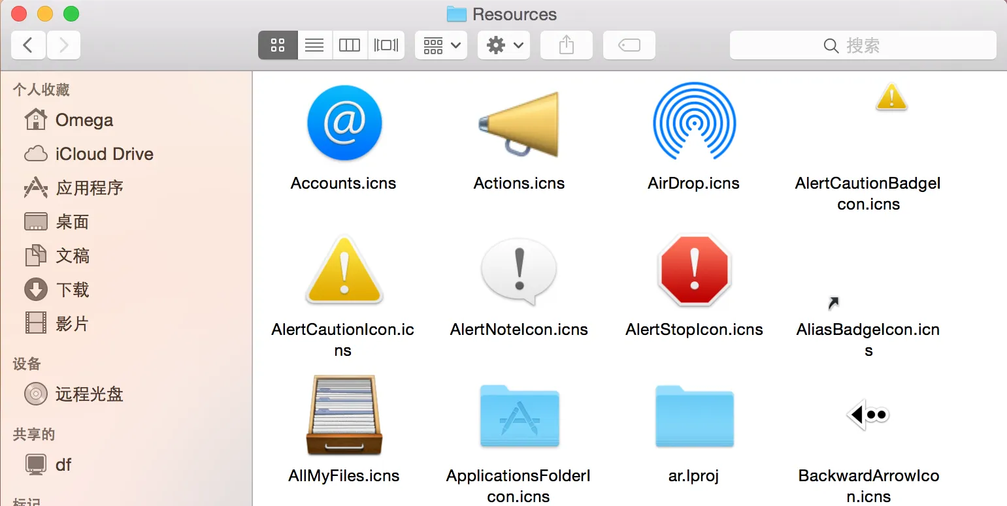Screen dimensions: 1007x506
Task: Open the Accounts.icns file icon
Action: (344, 123)
